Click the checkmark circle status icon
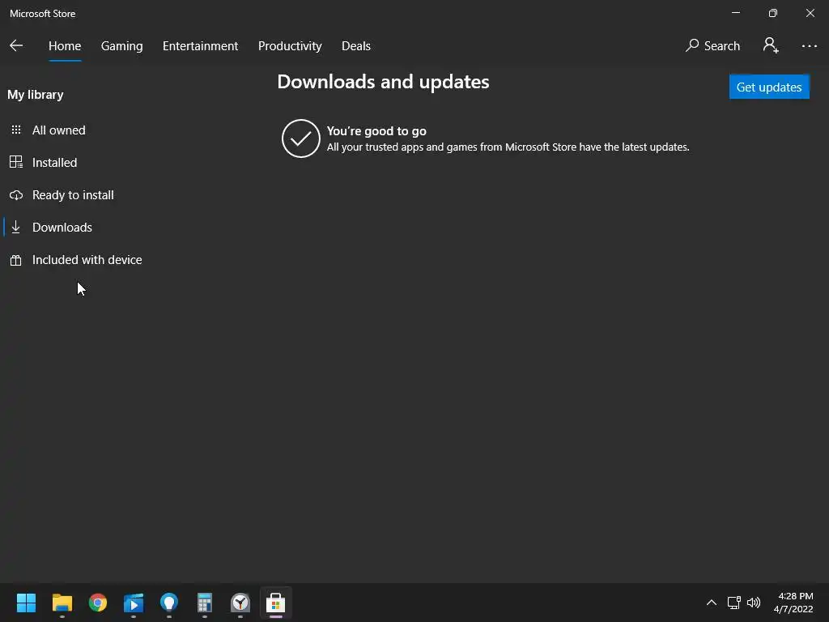This screenshot has width=829, height=622. (x=301, y=138)
